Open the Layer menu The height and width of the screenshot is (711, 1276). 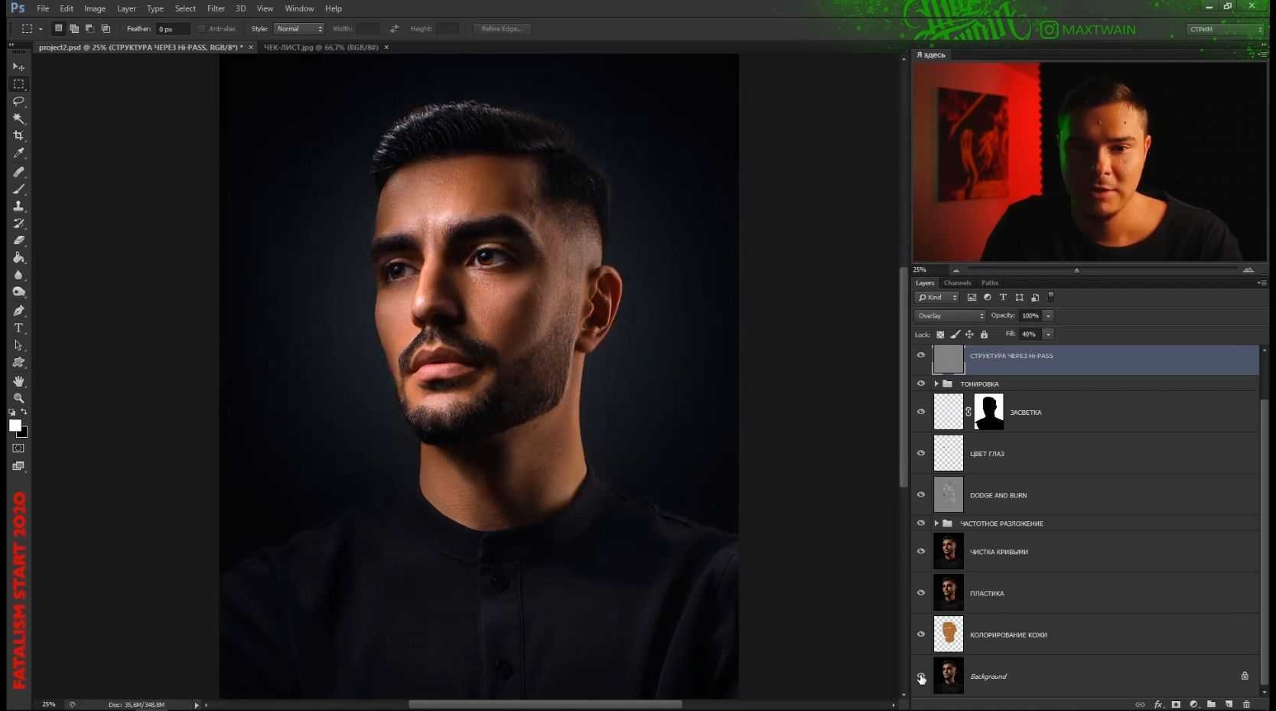126,8
